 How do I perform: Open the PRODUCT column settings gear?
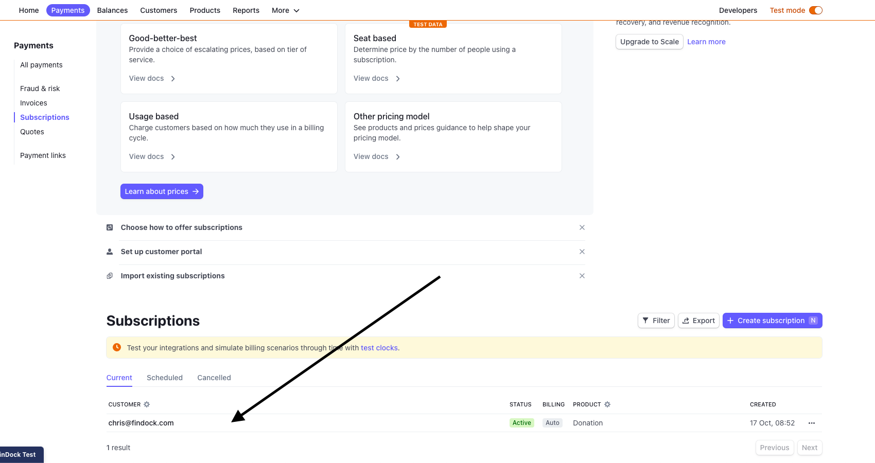(608, 404)
